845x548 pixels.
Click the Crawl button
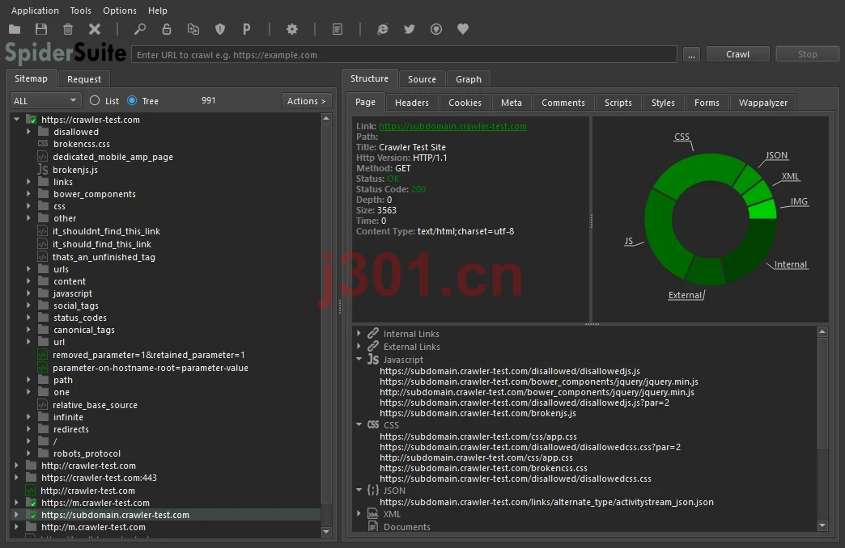coord(737,54)
